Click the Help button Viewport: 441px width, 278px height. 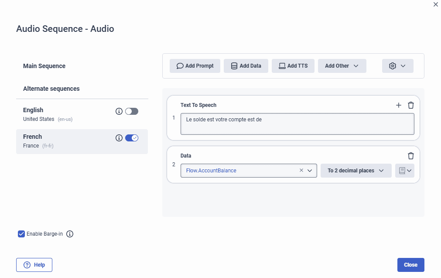(x=34, y=264)
